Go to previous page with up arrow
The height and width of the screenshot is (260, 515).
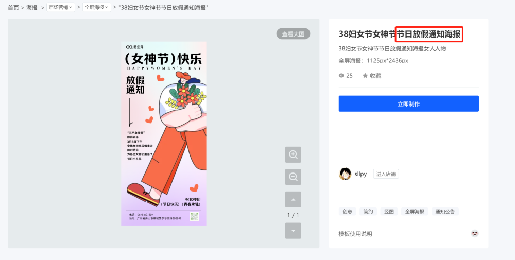[x=293, y=200]
